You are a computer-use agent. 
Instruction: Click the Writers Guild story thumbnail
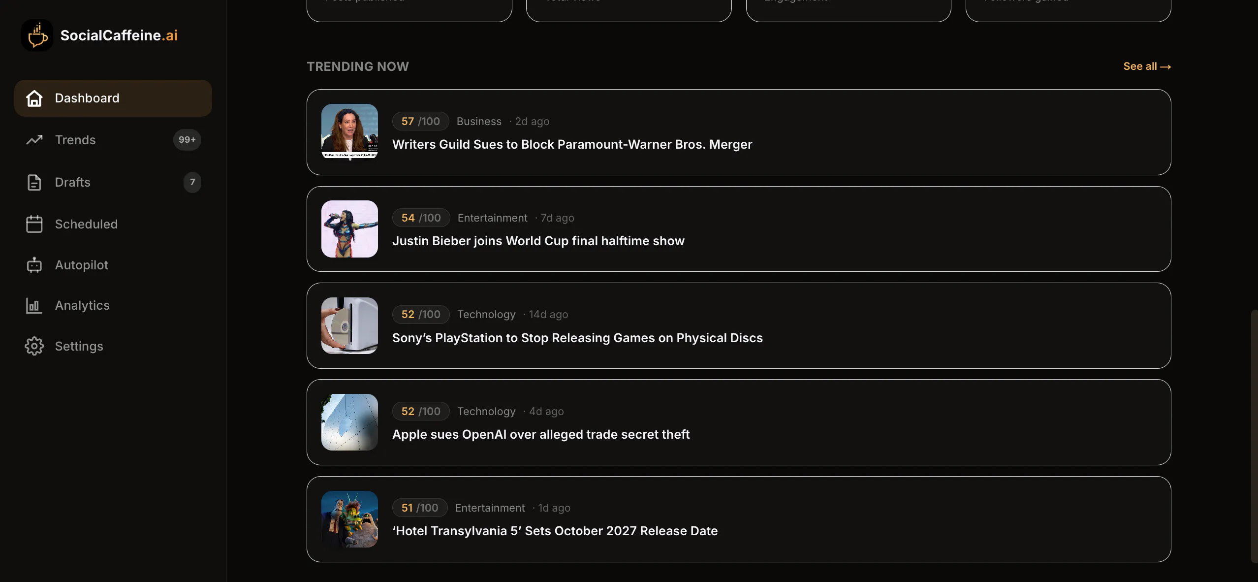(349, 132)
